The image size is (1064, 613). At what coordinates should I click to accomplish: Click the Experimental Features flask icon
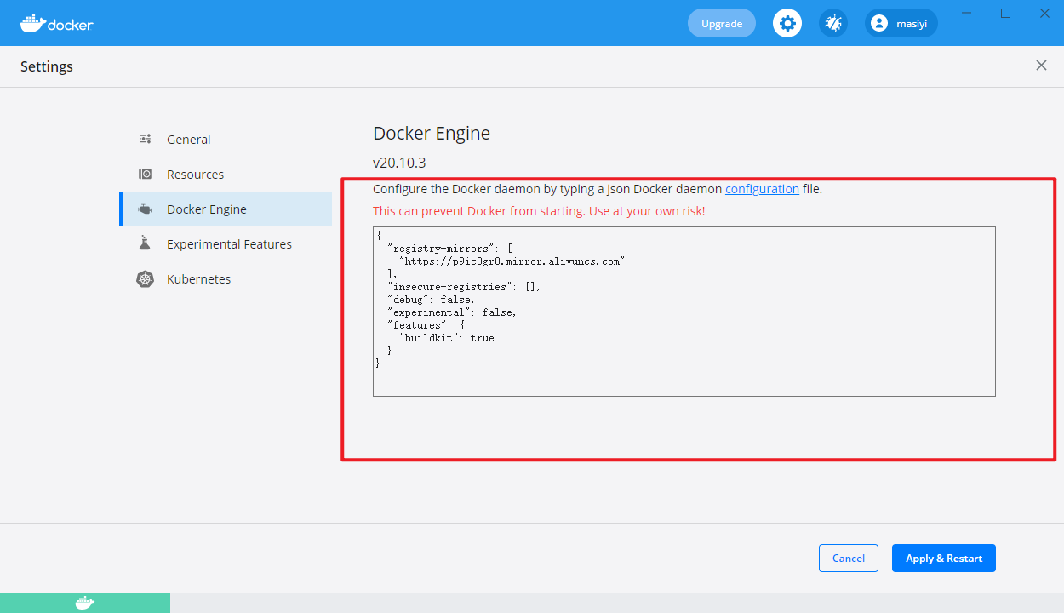click(146, 243)
